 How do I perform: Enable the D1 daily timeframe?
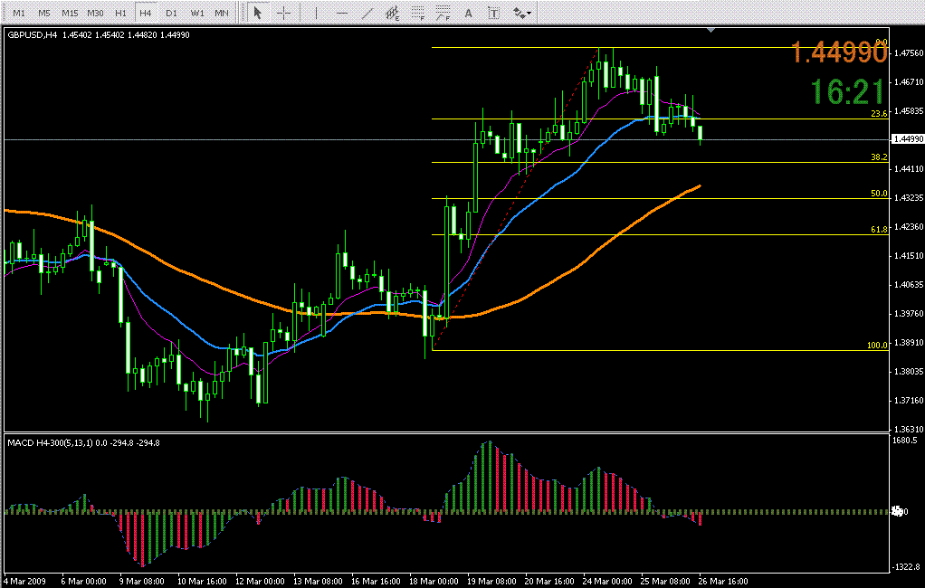[171, 13]
